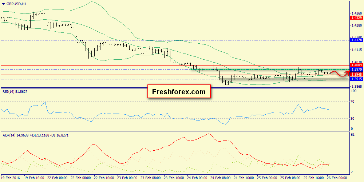Click the RSI scale value 70
Image resolution: width=364 pixels, height=182 pixels.
click(x=352, y=102)
